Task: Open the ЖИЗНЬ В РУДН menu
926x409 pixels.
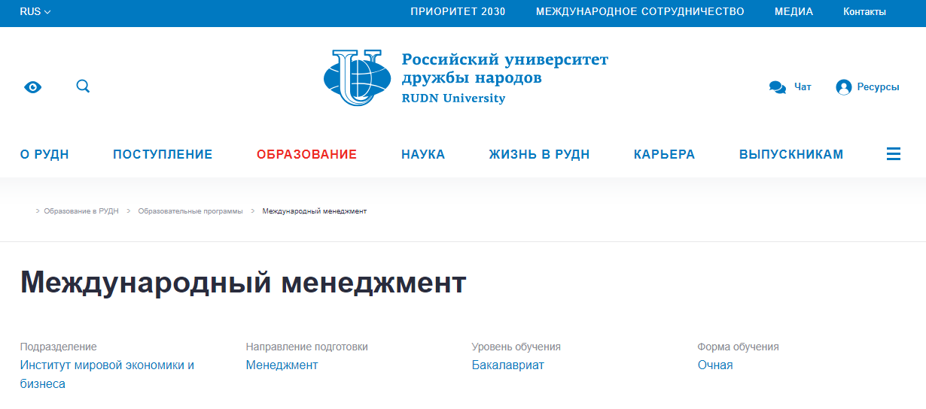Action: [x=539, y=155]
